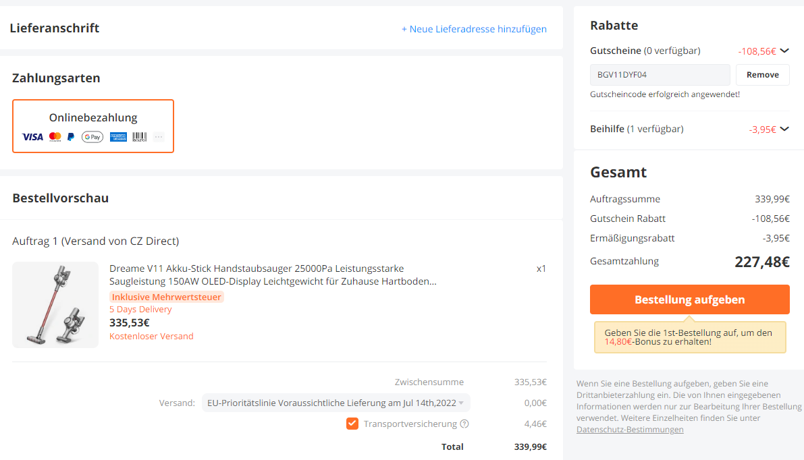Open the Dreame V11 product title

(x=273, y=275)
